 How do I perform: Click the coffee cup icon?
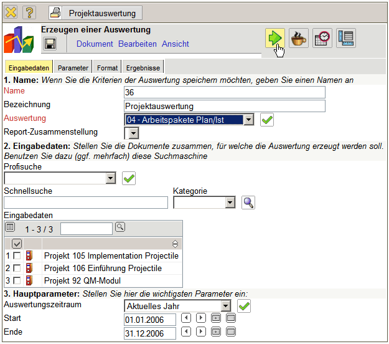298,38
